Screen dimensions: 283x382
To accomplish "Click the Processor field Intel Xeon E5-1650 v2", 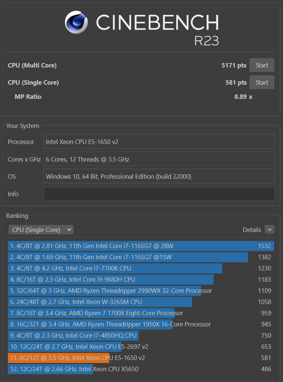I will [159, 141].
